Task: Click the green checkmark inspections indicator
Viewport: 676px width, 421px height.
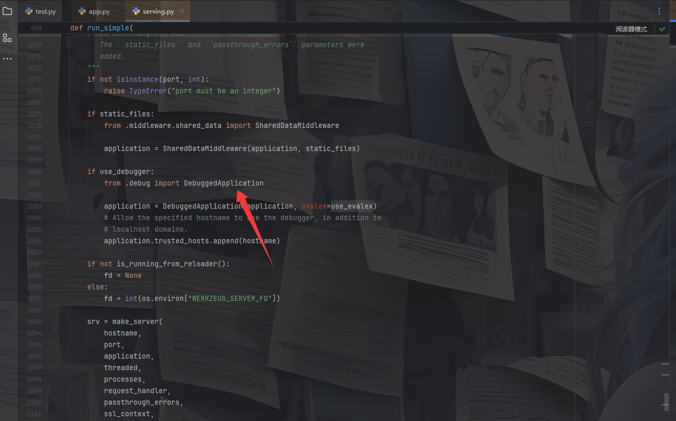Action: [x=662, y=29]
